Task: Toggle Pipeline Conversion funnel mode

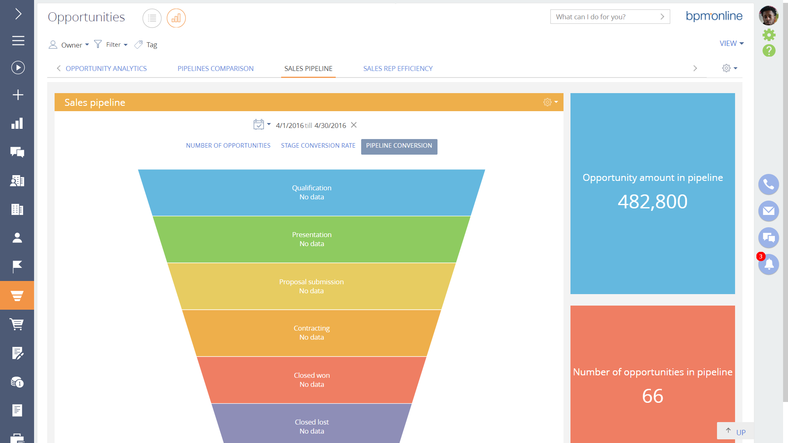Action: [x=399, y=146]
